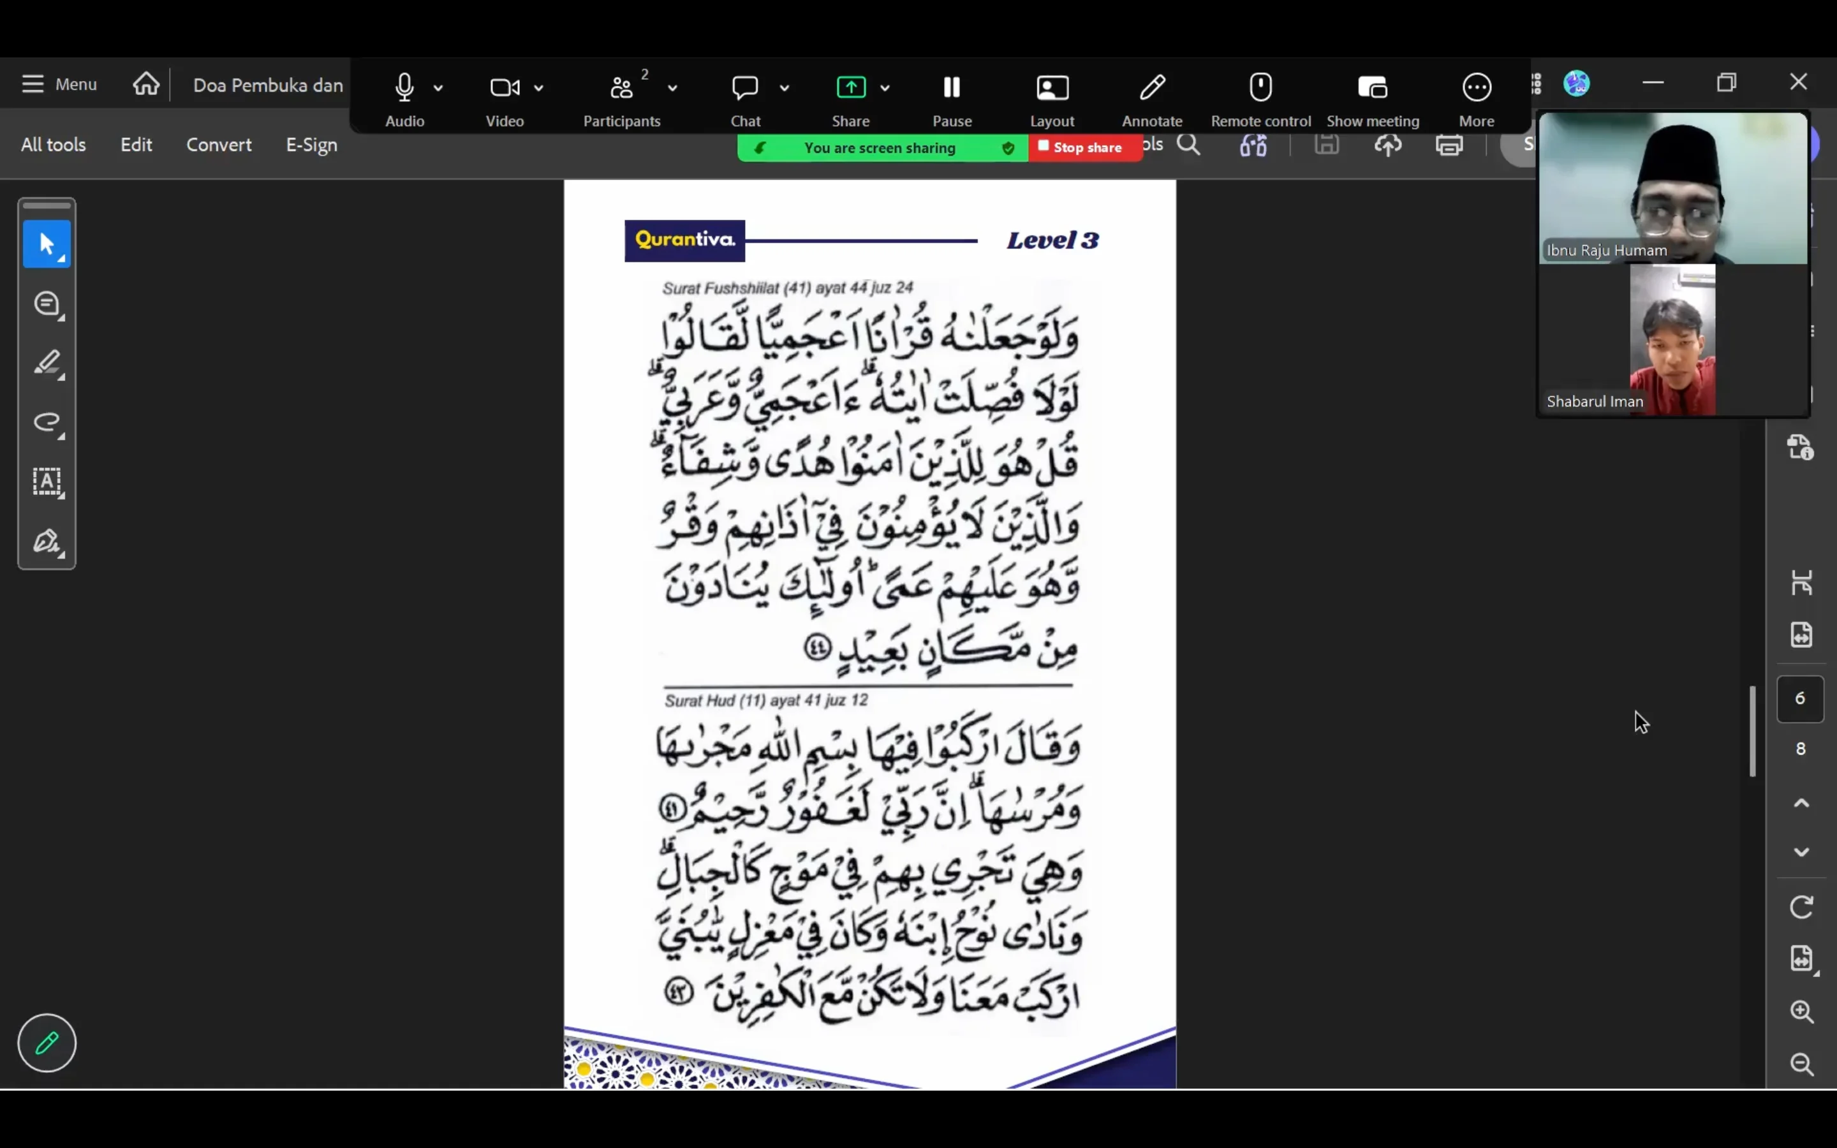Mute or unmute Audio microphone
Image resolution: width=1837 pixels, height=1148 pixels.
404,99
